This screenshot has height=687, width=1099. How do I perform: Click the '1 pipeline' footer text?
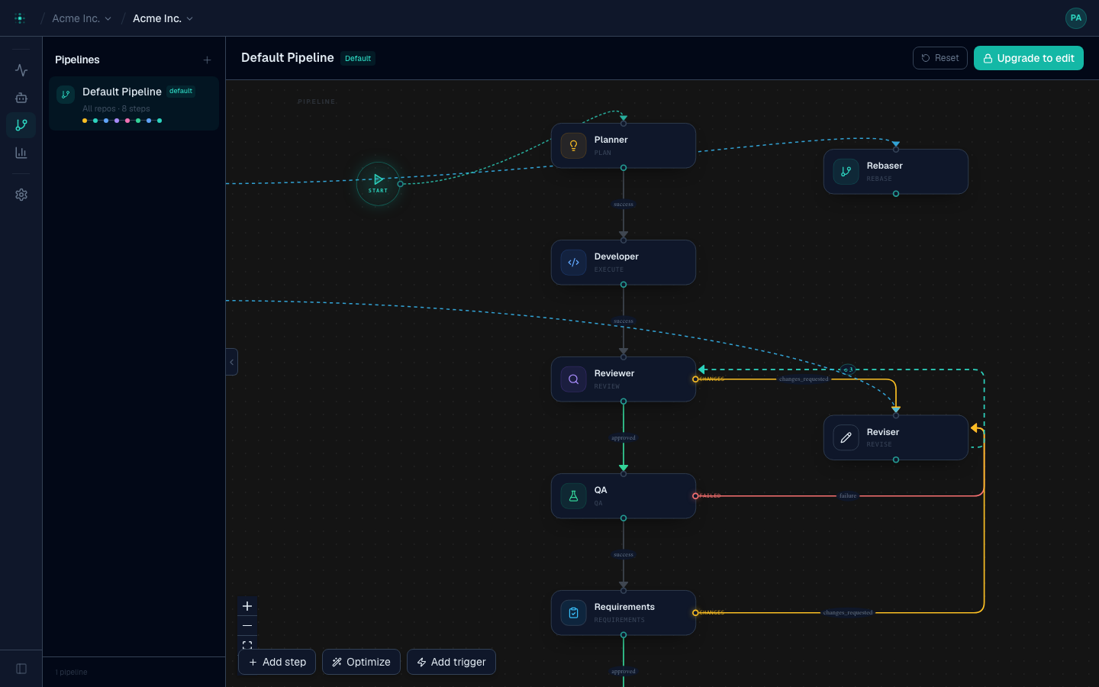click(71, 672)
